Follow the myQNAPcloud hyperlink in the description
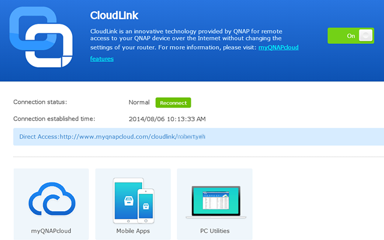Image resolution: width=384 pixels, height=240 pixels. [x=278, y=47]
